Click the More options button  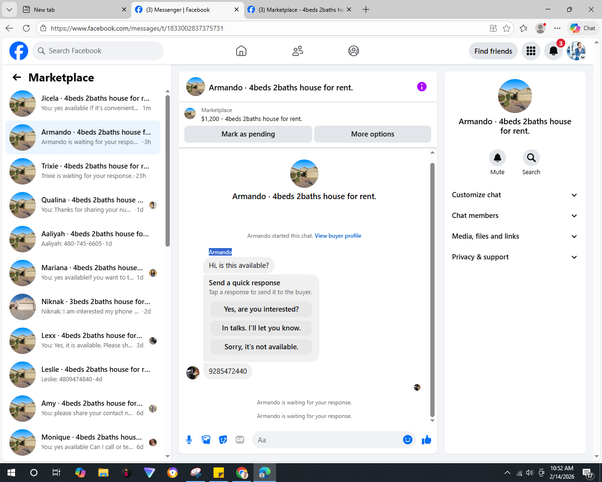pyautogui.click(x=372, y=134)
